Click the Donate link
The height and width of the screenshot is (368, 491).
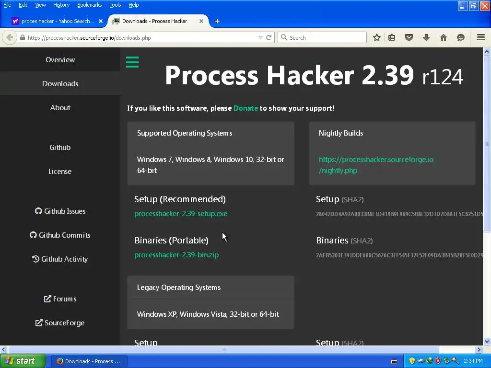tap(245, 108)
